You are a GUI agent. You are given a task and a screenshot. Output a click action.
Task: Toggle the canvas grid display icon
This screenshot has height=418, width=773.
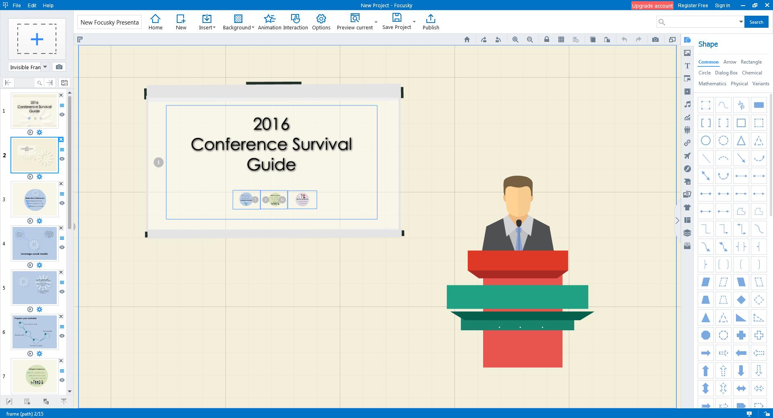[561, 39]
